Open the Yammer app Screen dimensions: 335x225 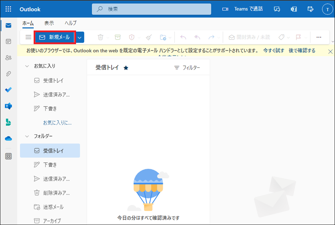tap(8, 106)
